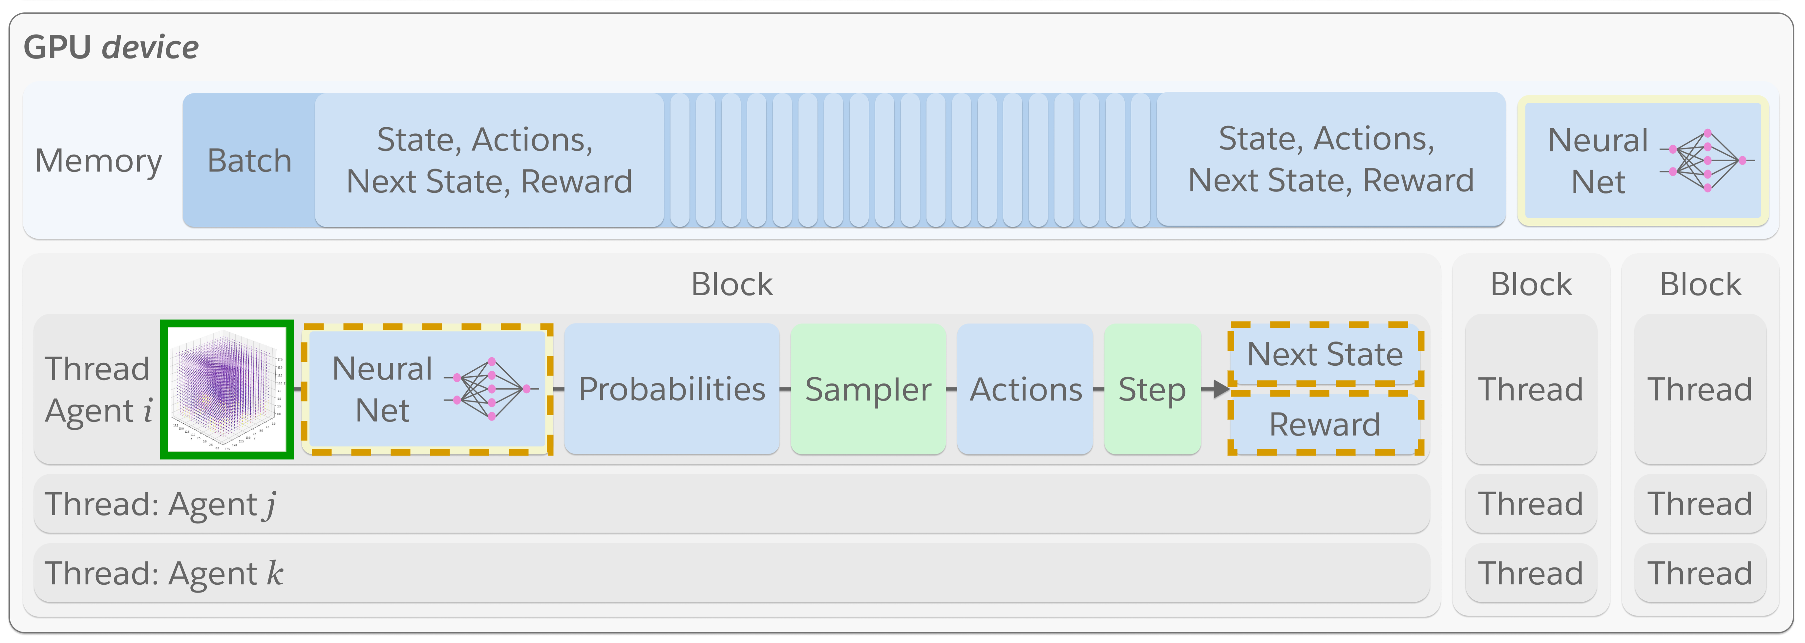Viewport: 1805px width, 643px height.
Task: Click the Thread: Agent j row
Action: tap(731, 504)
